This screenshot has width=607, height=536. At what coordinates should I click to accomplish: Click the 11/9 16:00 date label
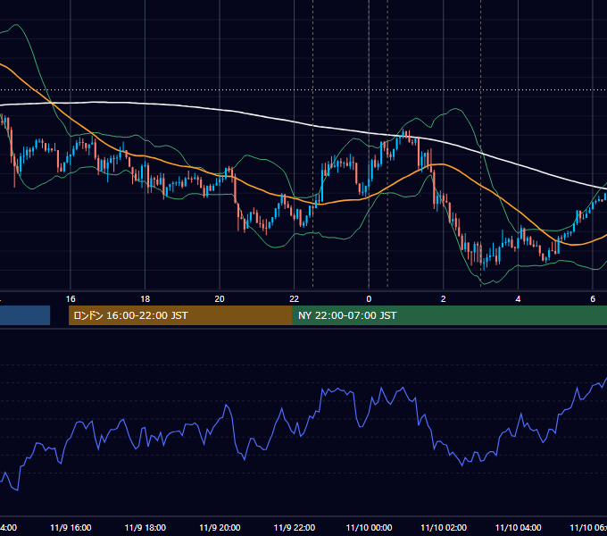click(x=71, y=527)
